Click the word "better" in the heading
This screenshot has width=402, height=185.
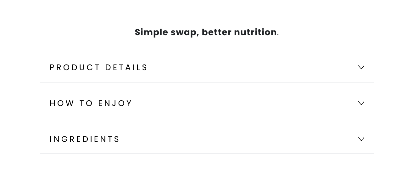[x=216, y=32]
